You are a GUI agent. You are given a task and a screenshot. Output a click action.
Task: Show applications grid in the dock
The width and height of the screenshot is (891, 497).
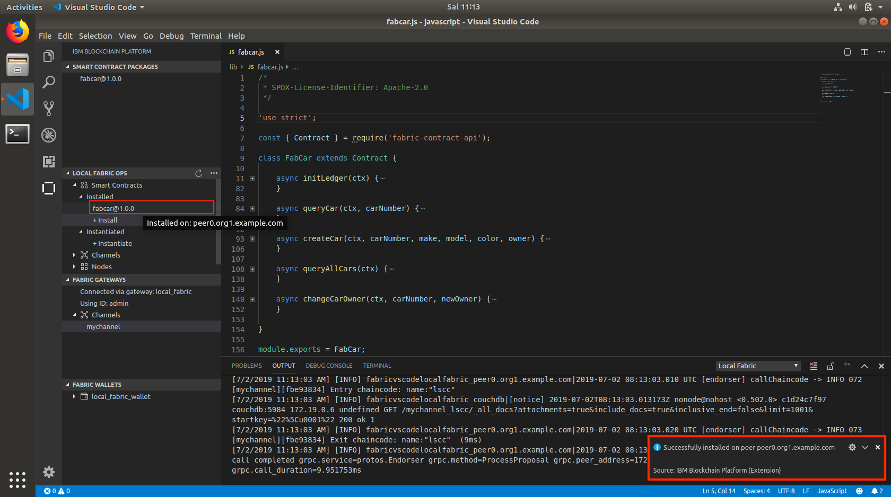(18, 480)
